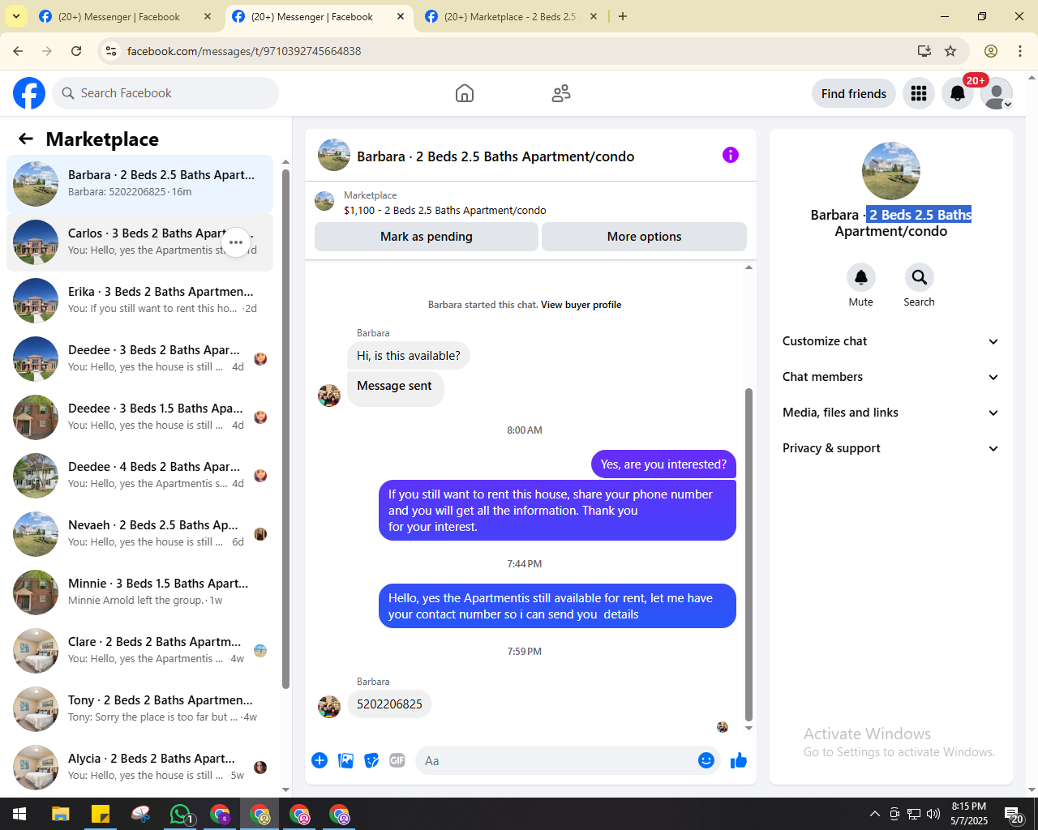Click Find friends button

pyautogui.click(x=854, y=93)
